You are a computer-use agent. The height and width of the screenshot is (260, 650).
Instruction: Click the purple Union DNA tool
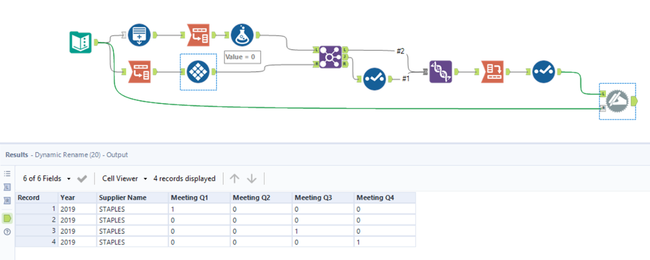(x=440, y=71)
